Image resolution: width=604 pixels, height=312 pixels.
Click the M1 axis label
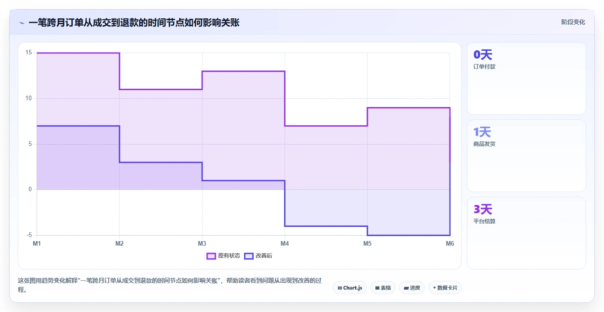coord(37,244)
